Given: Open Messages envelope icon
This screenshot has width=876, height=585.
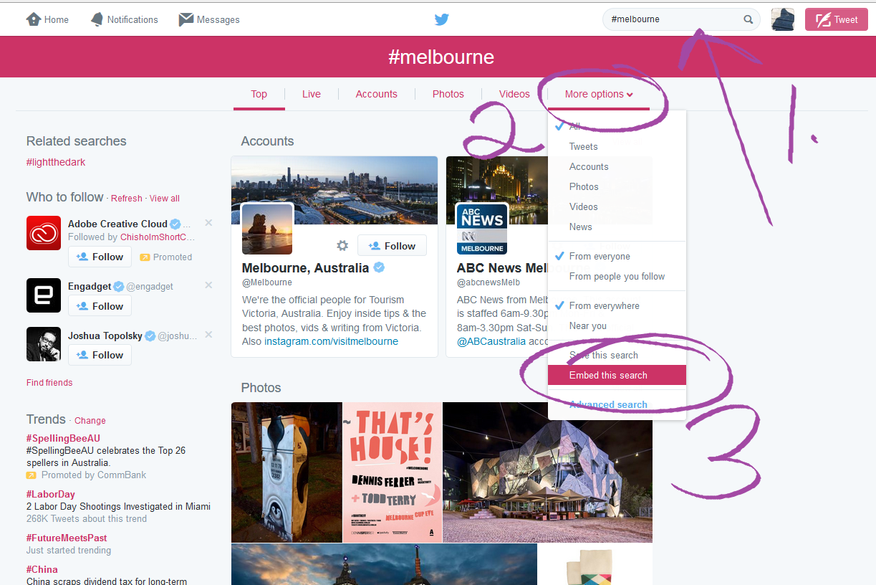Looking at the screenshot, I should 186,19.
